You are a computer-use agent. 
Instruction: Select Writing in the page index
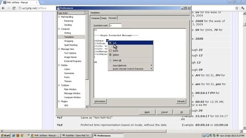point(68,33)
